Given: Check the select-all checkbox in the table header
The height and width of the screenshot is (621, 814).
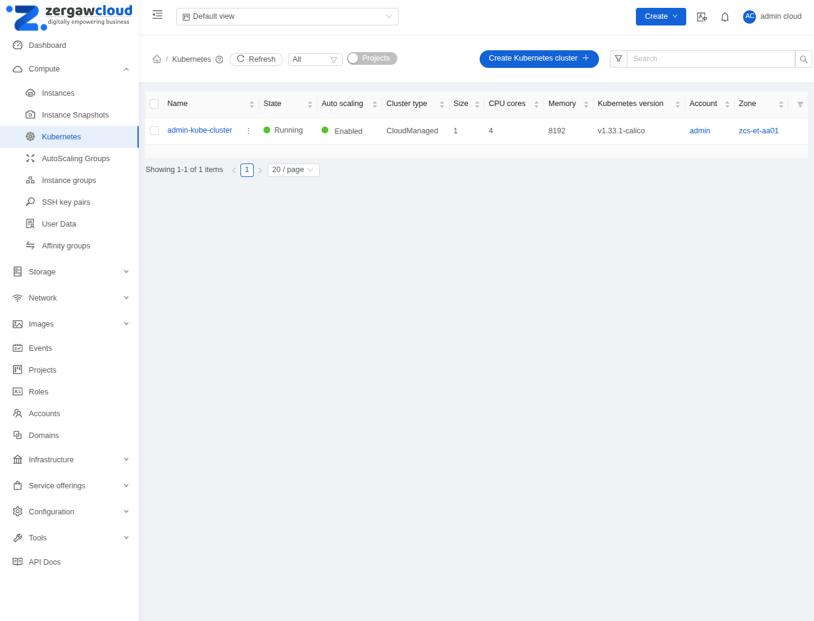Looking at the screenshot, I should (153, 104).
